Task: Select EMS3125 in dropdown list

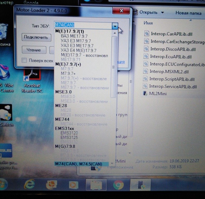Action: (69, 137)
